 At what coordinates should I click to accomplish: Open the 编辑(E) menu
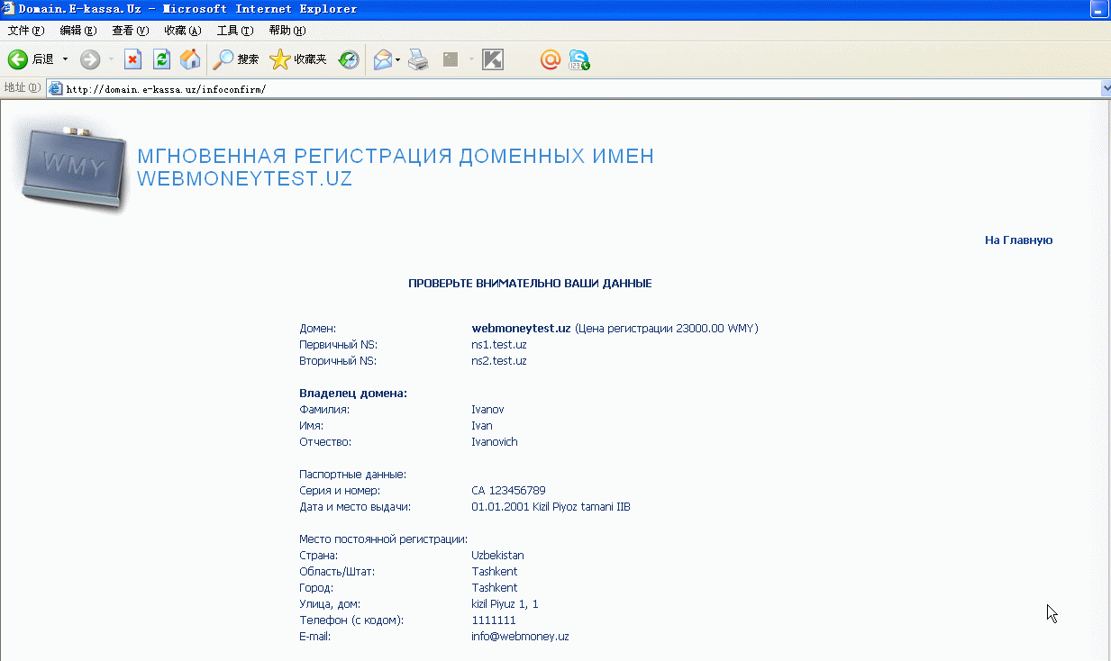(78, 31)
